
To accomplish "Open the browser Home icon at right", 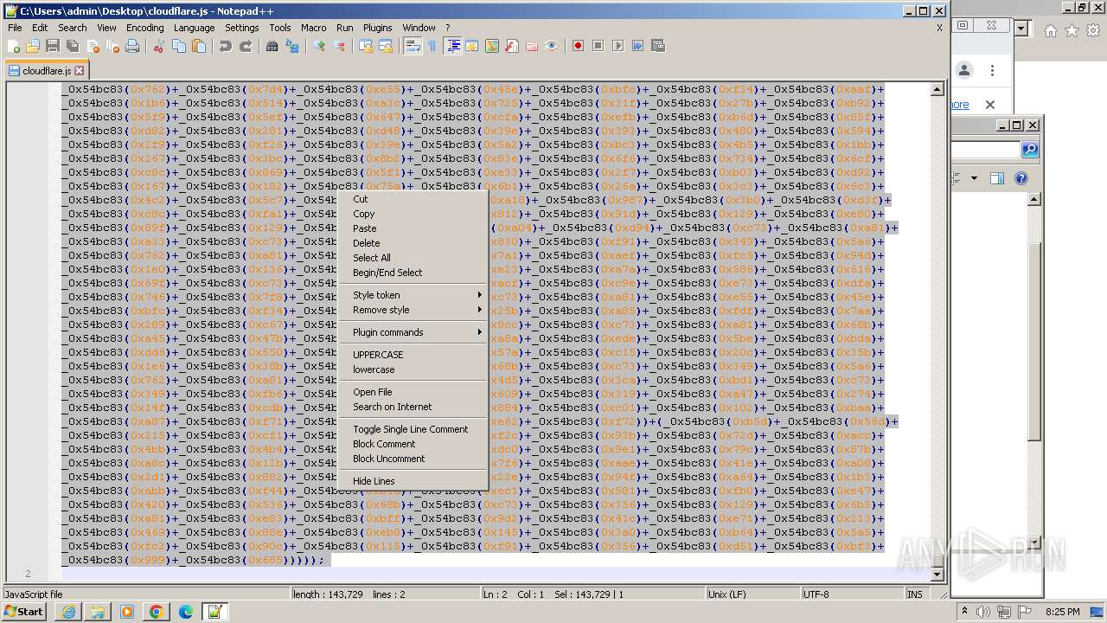I will (1050, 30).
